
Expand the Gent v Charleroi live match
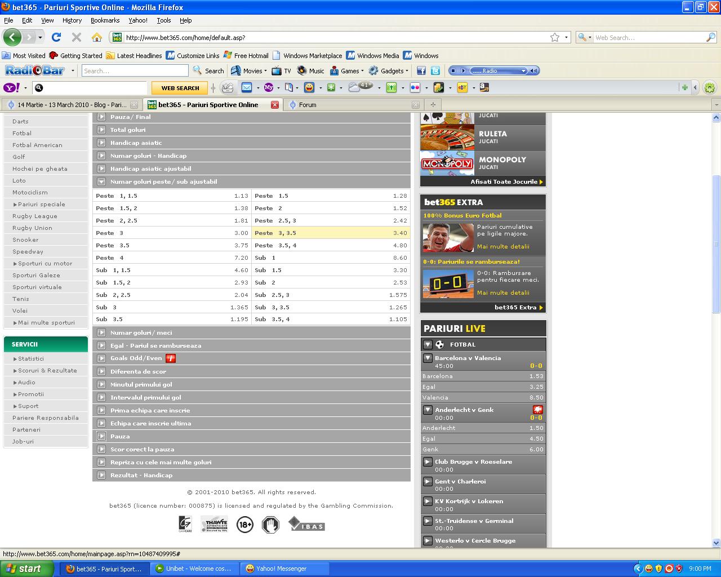(x=428, y=481)
